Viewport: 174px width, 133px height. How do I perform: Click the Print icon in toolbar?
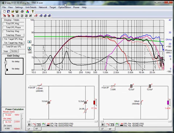click(22, 11)
